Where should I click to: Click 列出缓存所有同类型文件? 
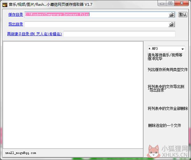tap(168, 70)
